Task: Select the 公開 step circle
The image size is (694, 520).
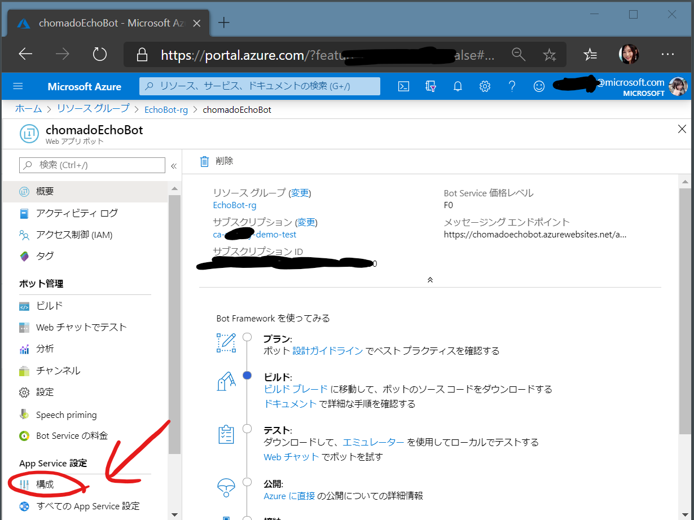Action: point(247,482)
